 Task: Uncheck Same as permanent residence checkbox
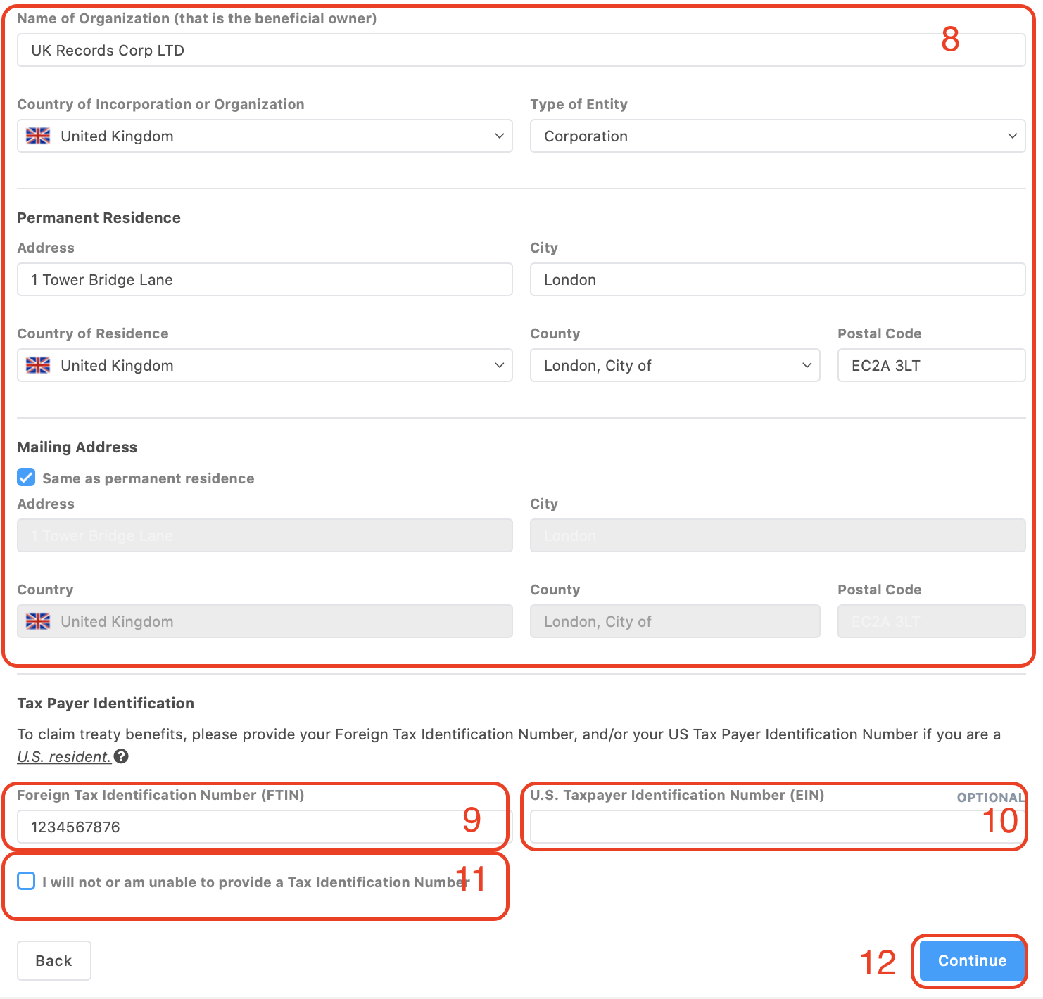point(26,478)
